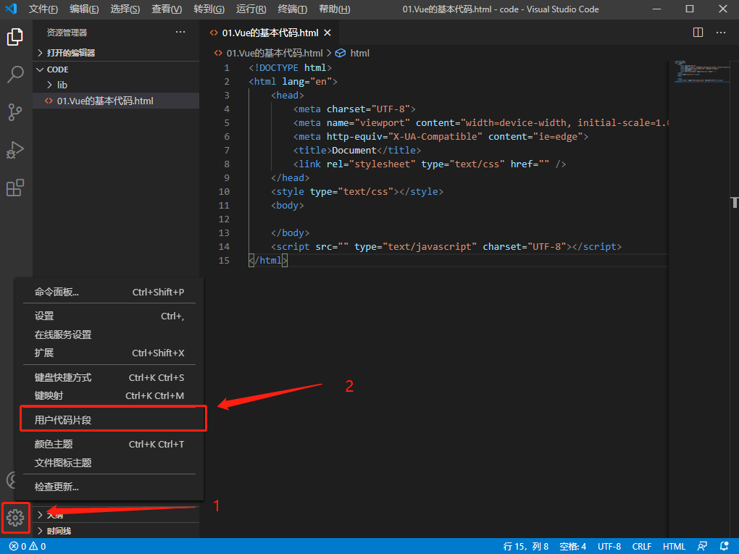Open the 文件(F) menu
Image resolution: width=739 pixels, height=554 pixels.
tap(43, 9)
